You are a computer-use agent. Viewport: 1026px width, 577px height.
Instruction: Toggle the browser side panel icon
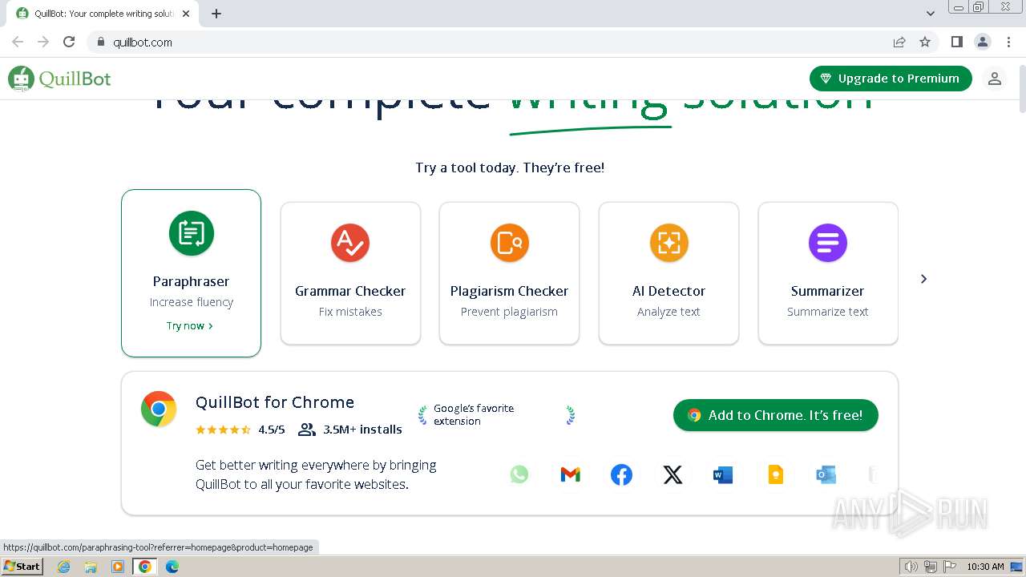(x=956, y=42)
